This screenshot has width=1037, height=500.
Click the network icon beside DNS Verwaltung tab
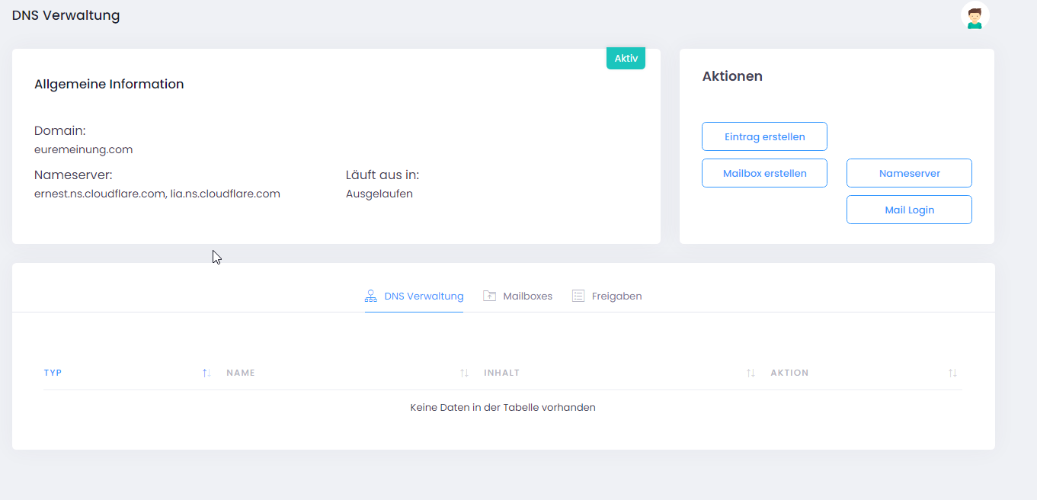371,296
